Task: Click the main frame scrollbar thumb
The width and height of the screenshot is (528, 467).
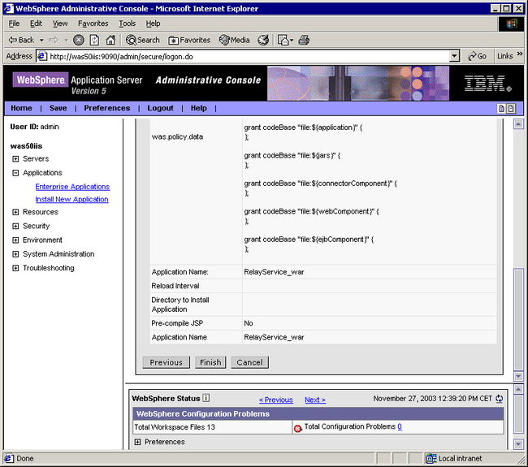Action: point(518,319)
